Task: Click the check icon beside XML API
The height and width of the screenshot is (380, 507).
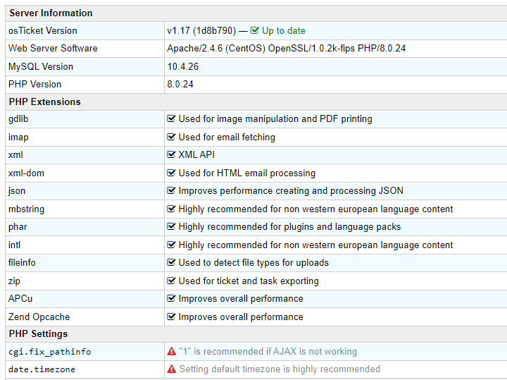Action: click(171, 154)
